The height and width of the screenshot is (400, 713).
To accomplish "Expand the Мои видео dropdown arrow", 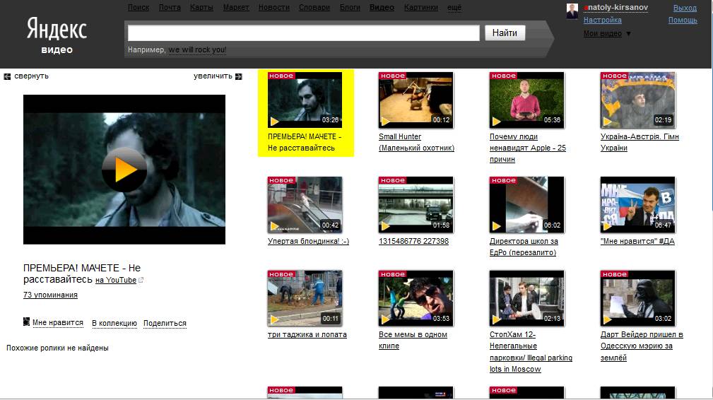I will pos(628,34).
